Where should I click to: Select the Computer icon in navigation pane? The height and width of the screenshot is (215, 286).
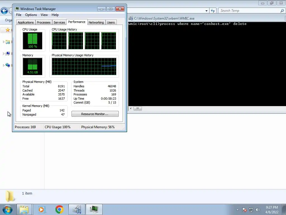(x=8, y=53)
